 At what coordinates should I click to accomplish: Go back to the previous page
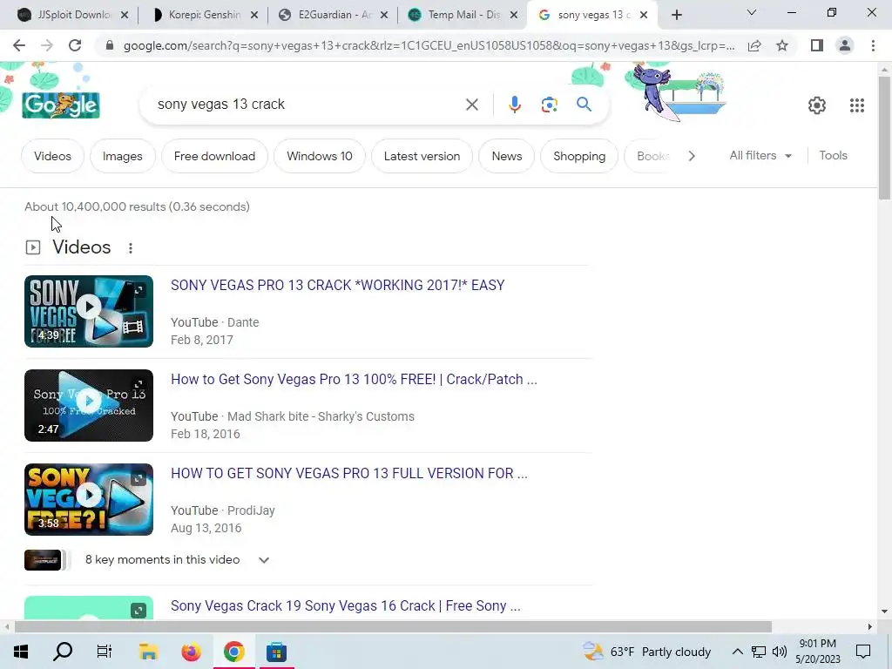[x=19, y=45]
